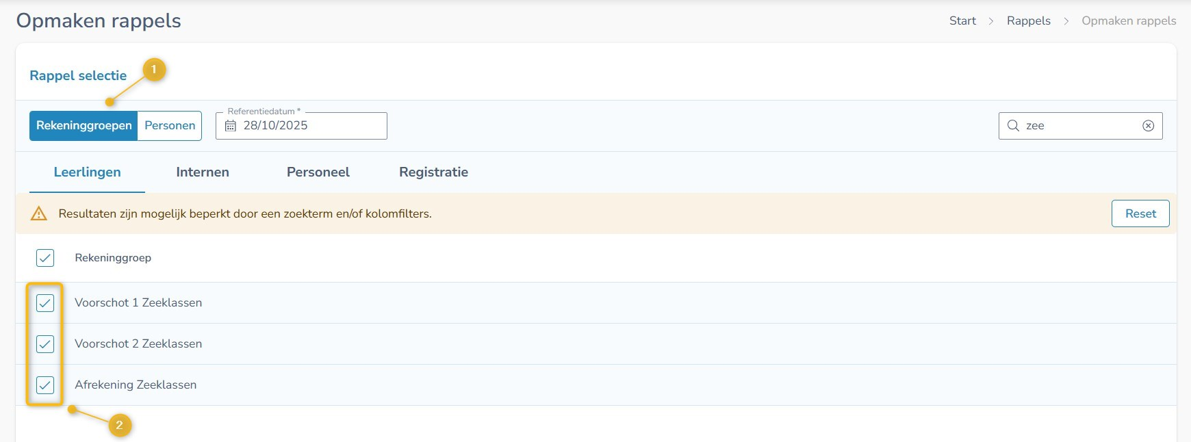
Task: Uncheck Voorschot 2 Zeeklassen checkbox
Action: point(45,344)
